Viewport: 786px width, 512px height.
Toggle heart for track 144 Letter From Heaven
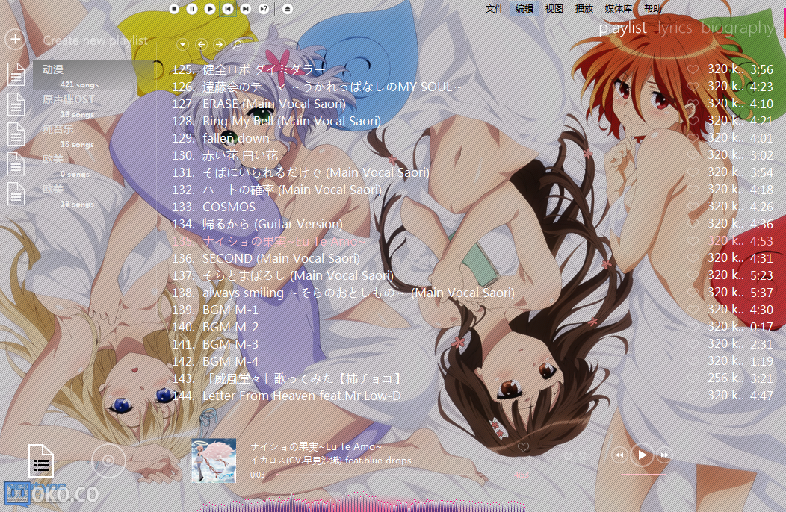[693, 396]
